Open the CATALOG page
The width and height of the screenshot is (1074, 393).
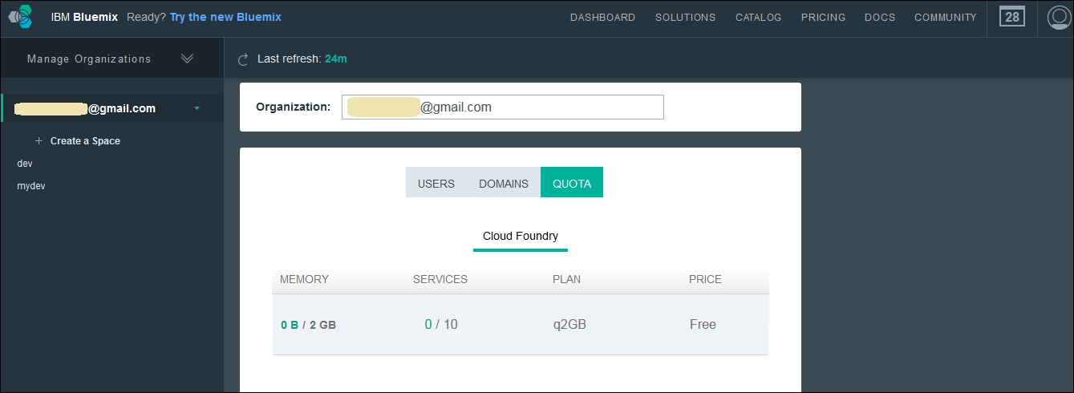point(758,18)
